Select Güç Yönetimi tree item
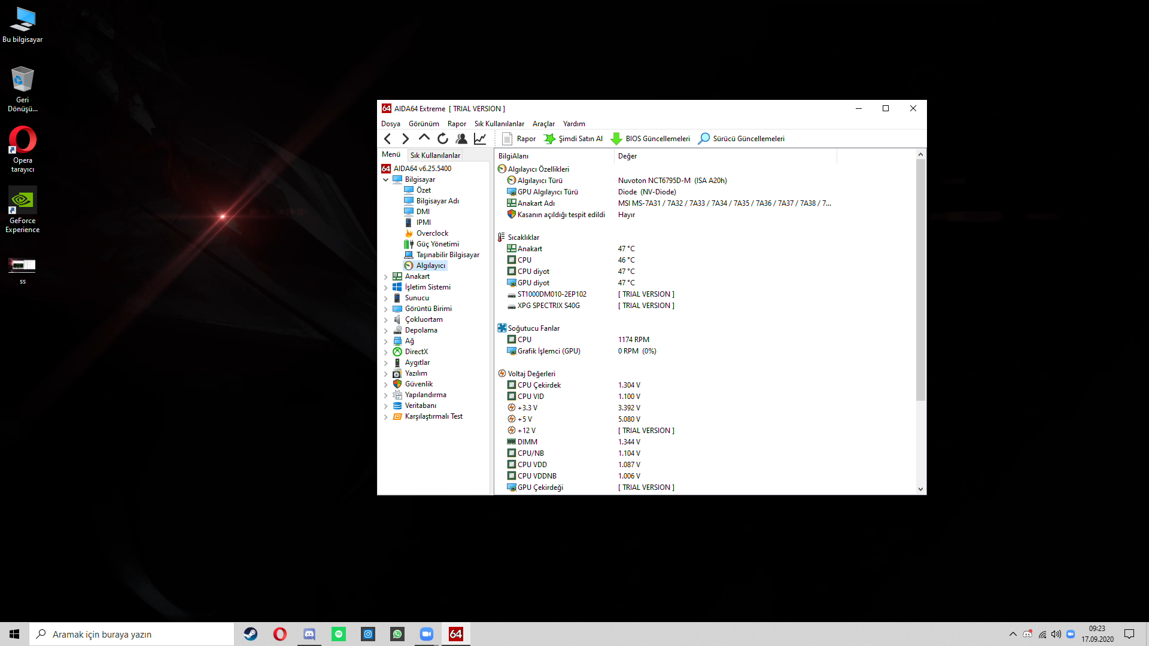 [x=437, y=244]
